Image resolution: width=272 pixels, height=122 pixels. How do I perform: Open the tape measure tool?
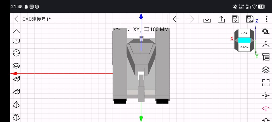click(x=266, y=31)
